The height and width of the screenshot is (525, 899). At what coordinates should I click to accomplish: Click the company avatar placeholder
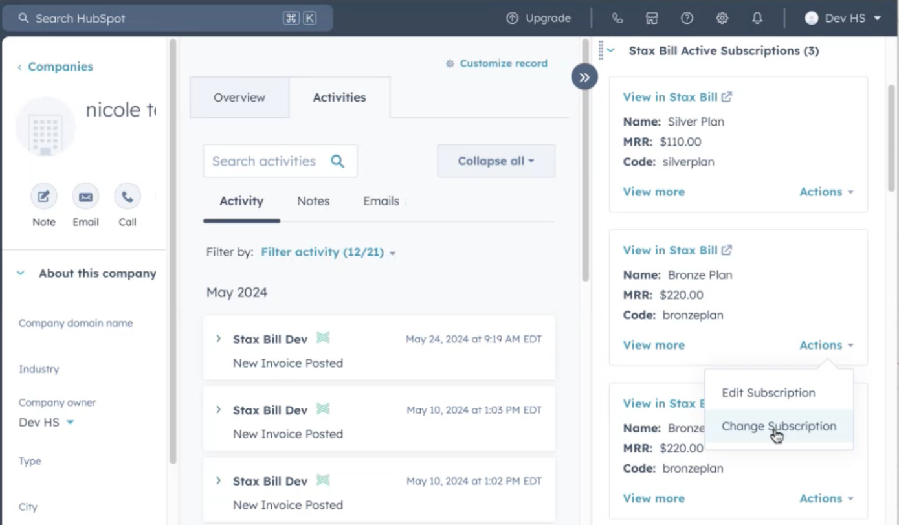[45, 126]
